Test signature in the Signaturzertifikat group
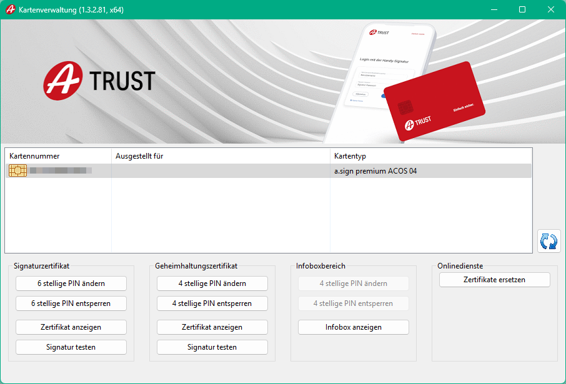Screen dimensions: 566x384 (71, 347)
